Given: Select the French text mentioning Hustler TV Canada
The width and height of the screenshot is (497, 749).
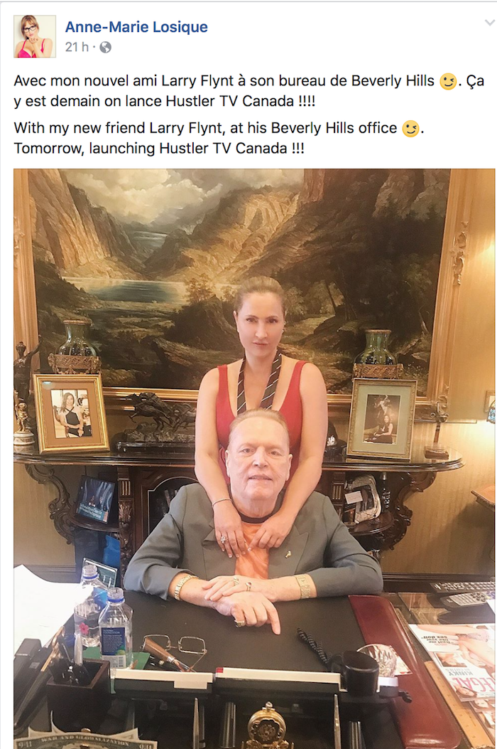Looking at the screenshot, I should 166,101.
